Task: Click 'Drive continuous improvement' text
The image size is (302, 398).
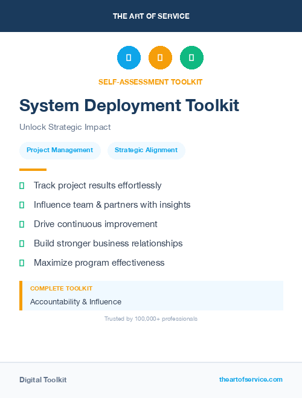Action: pos(95,224)
